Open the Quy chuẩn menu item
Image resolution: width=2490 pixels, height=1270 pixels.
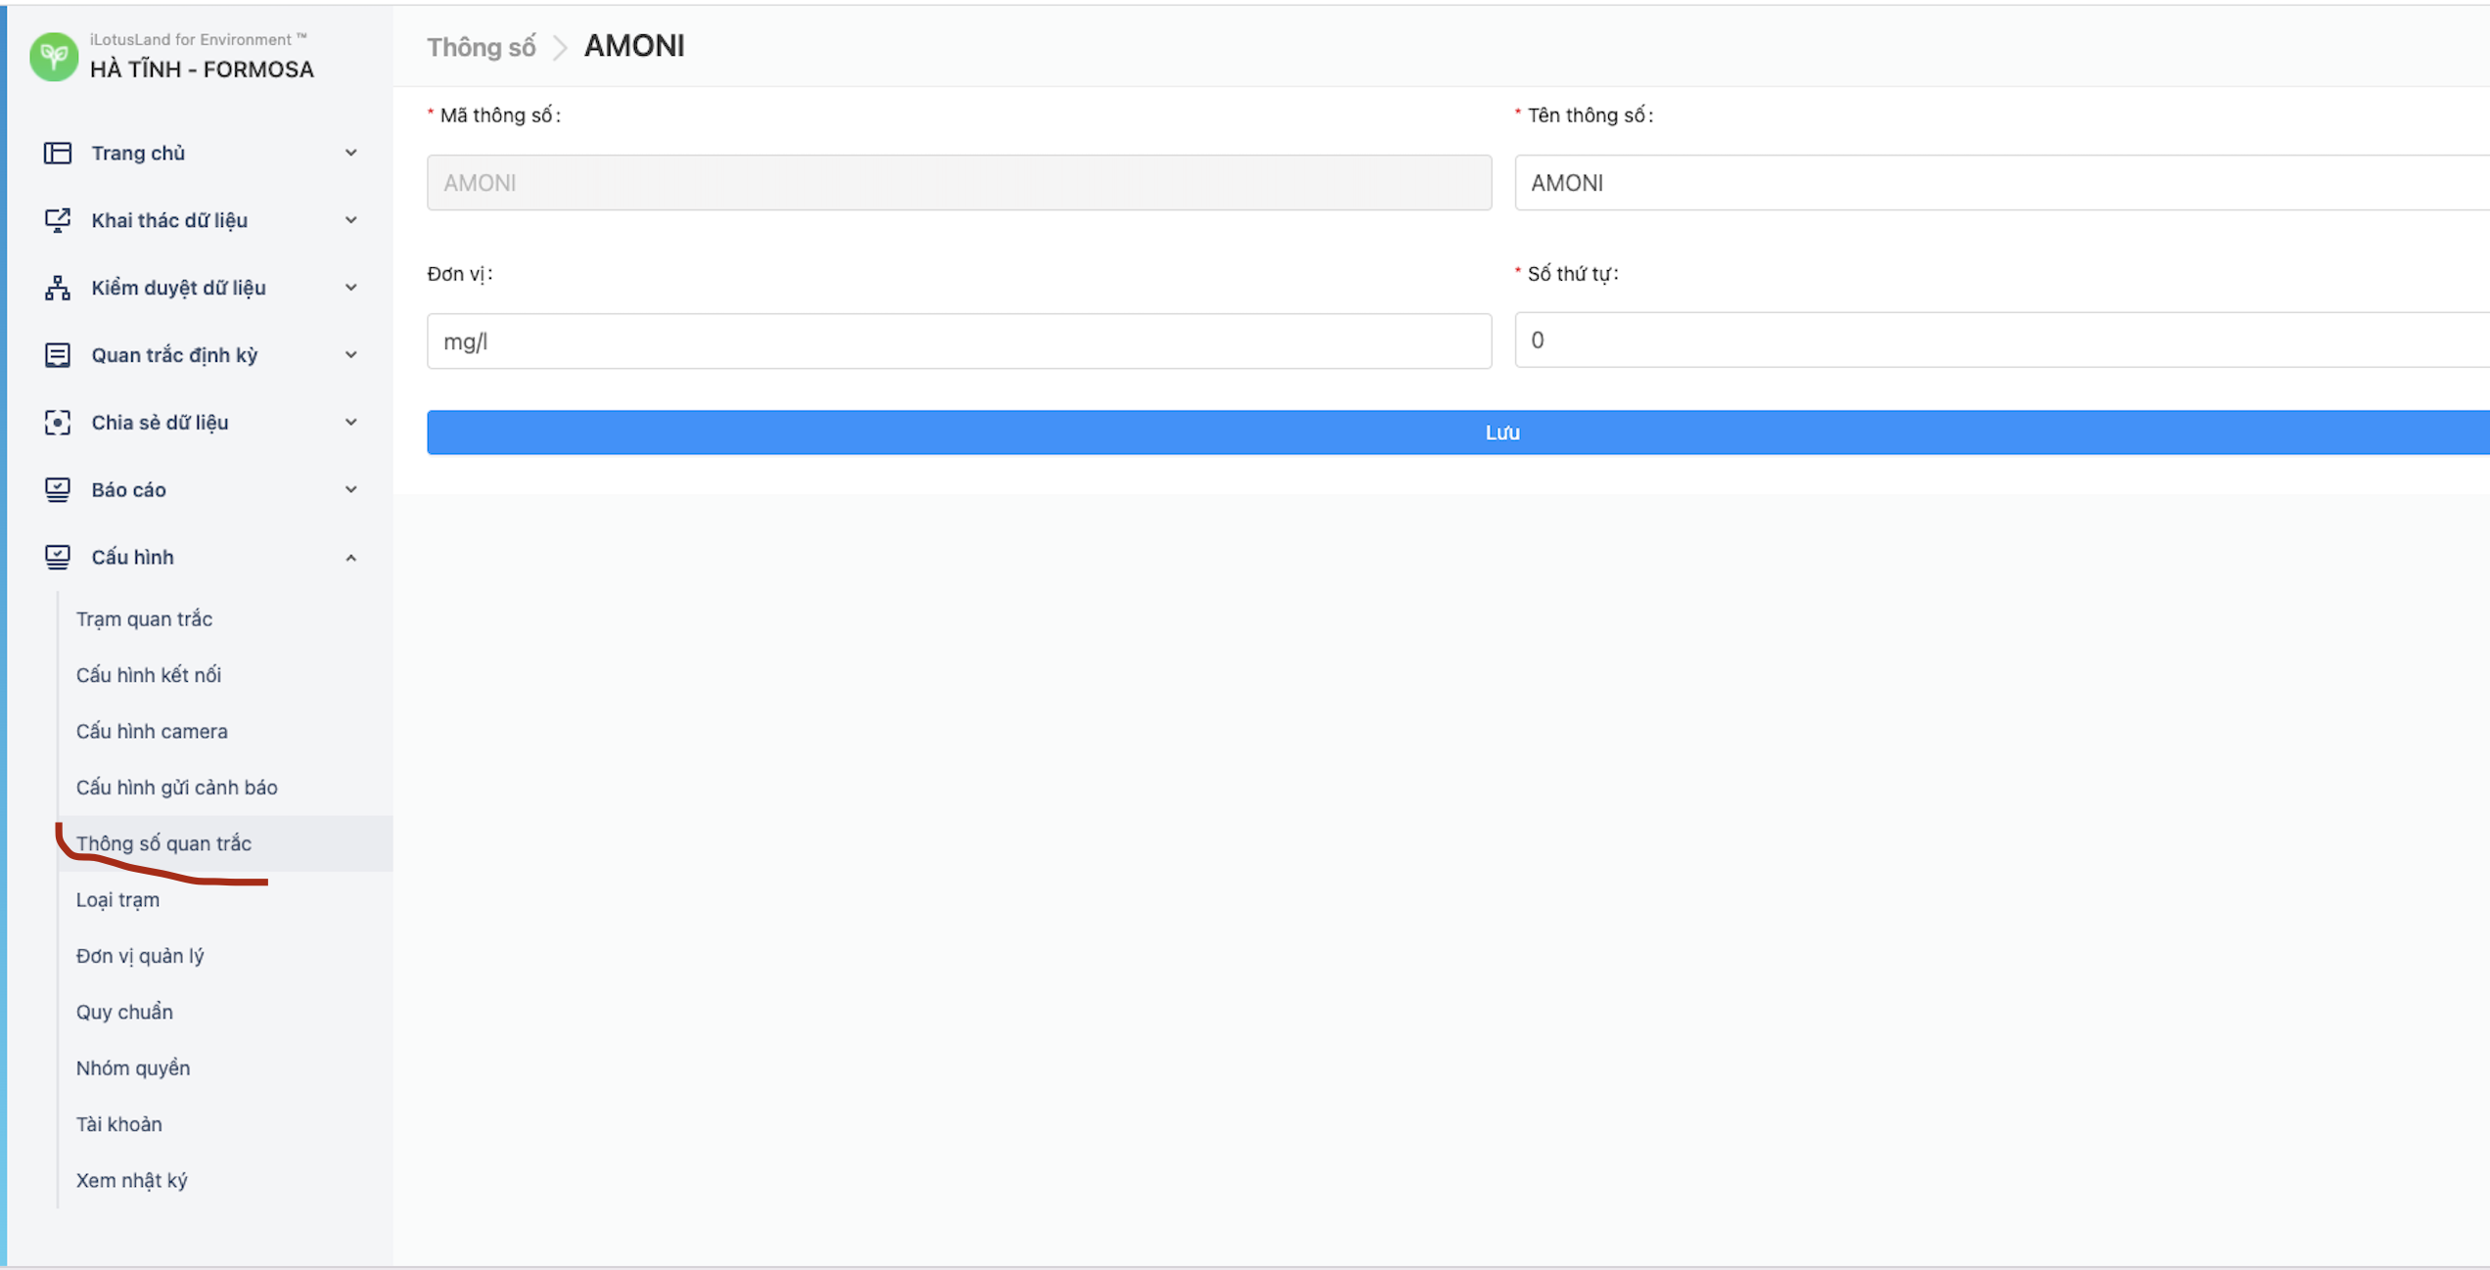[124, 1012]
